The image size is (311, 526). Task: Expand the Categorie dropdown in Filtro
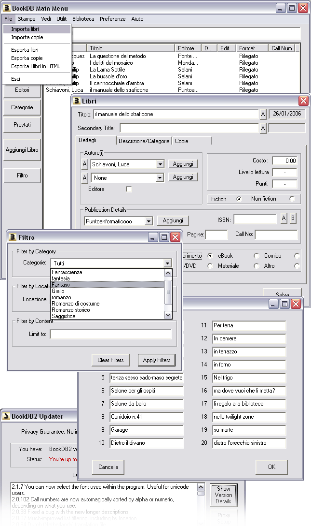point(167,263)
